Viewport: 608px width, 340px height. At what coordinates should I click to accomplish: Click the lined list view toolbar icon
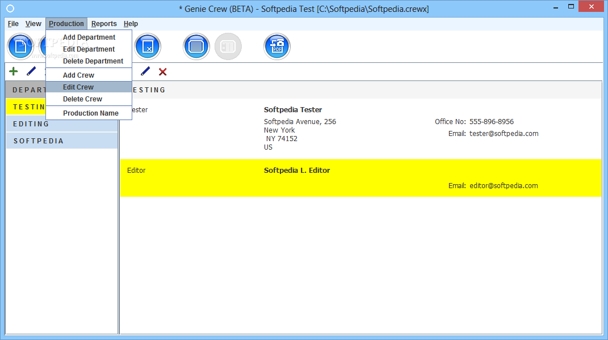click(x=196, y=47)
